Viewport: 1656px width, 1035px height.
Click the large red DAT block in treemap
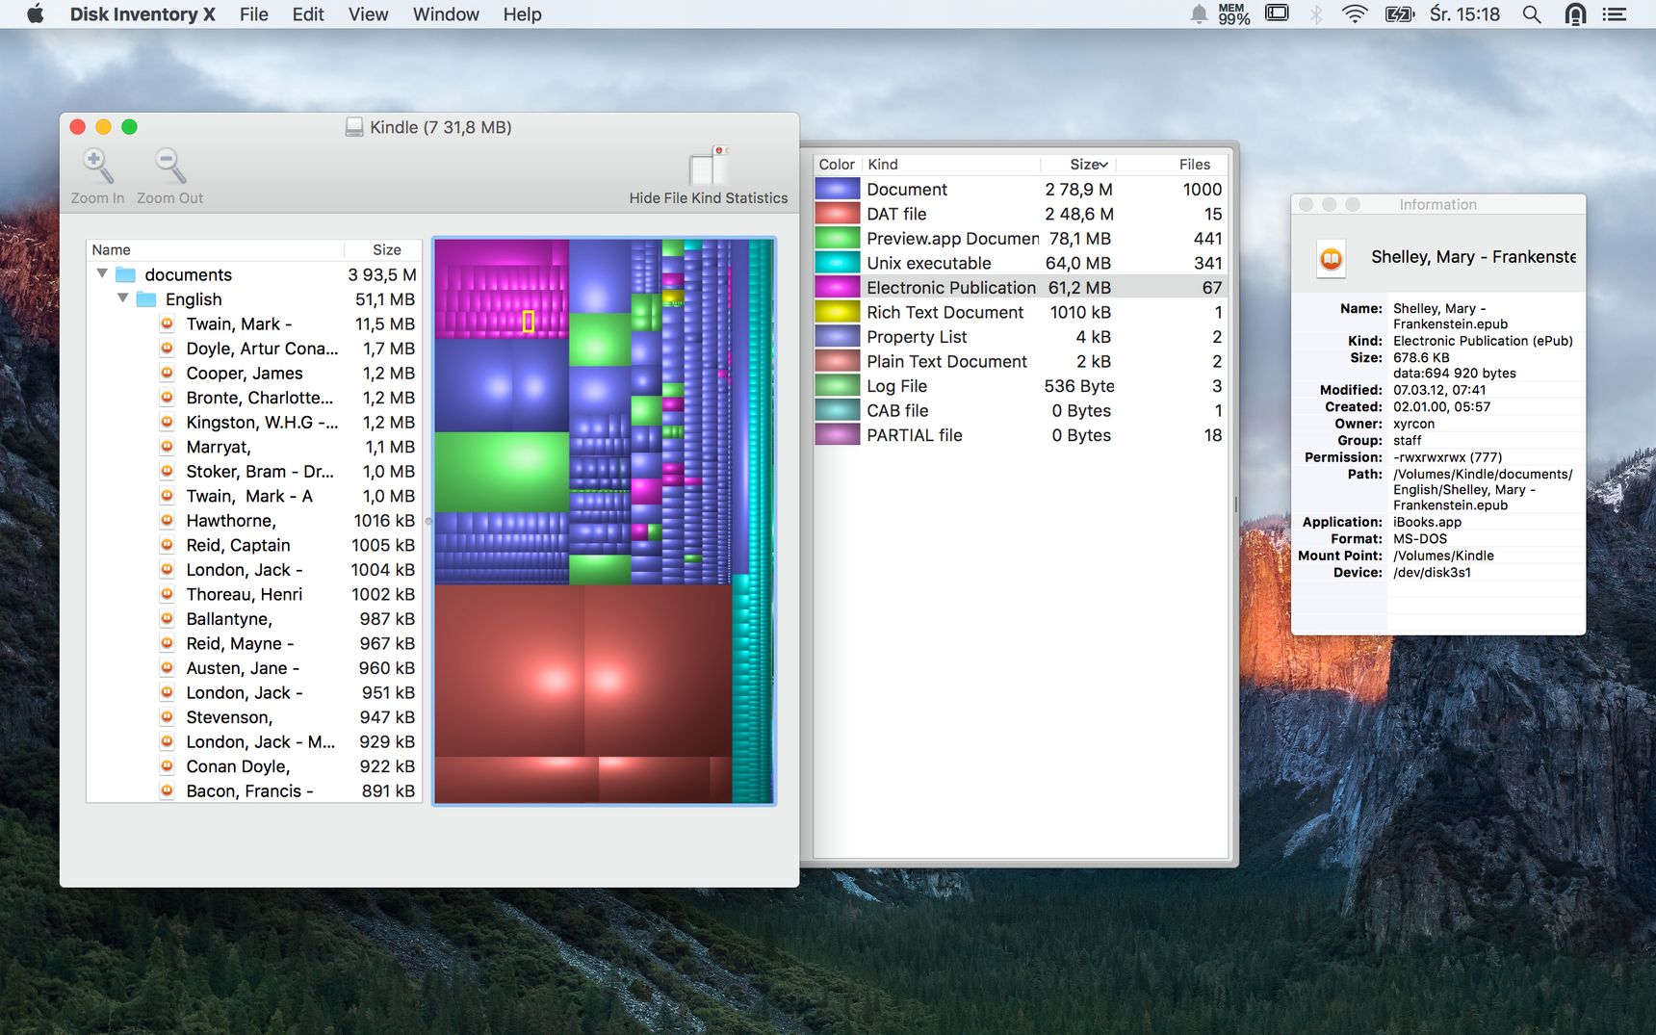coord(509,670)
